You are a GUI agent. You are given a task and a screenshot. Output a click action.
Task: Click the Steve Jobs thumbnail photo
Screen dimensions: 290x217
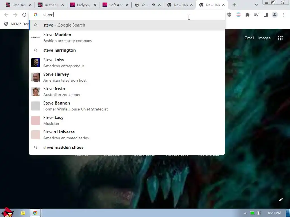tap(36, 63)
